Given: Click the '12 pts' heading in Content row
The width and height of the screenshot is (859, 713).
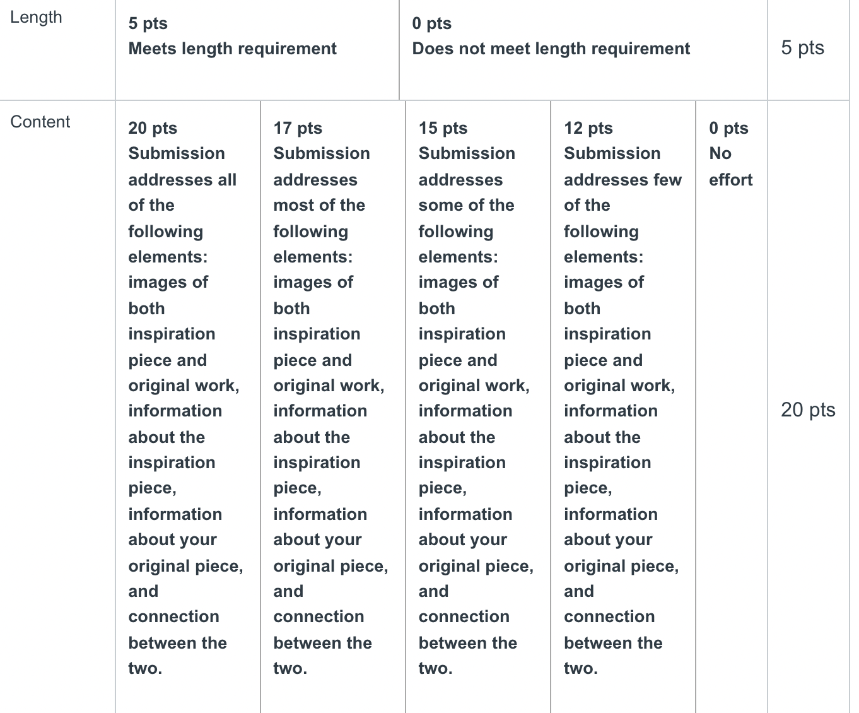Looking at the screenshot, I should 588,128.
